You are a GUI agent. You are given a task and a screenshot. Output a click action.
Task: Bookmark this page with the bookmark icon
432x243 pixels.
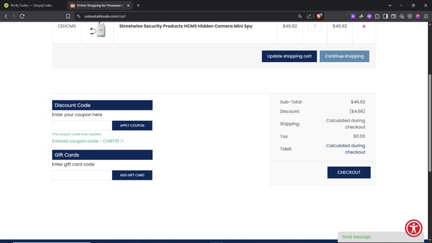[68, 16]
